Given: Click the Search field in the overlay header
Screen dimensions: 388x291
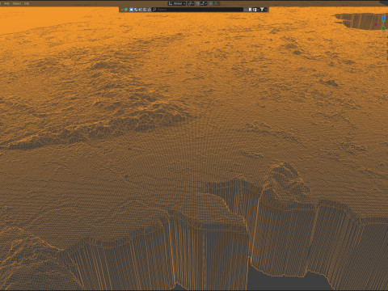Looking at the screenshot, I should pyautogui.click(x=198, y=10).
